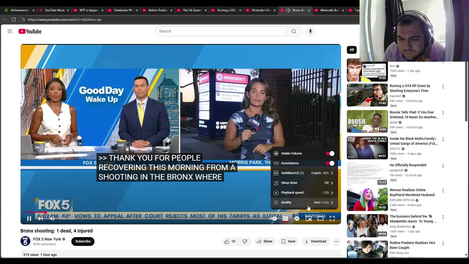Skip to the next video
This screenshot has width=469, height=264.
(x=41, y=219)
